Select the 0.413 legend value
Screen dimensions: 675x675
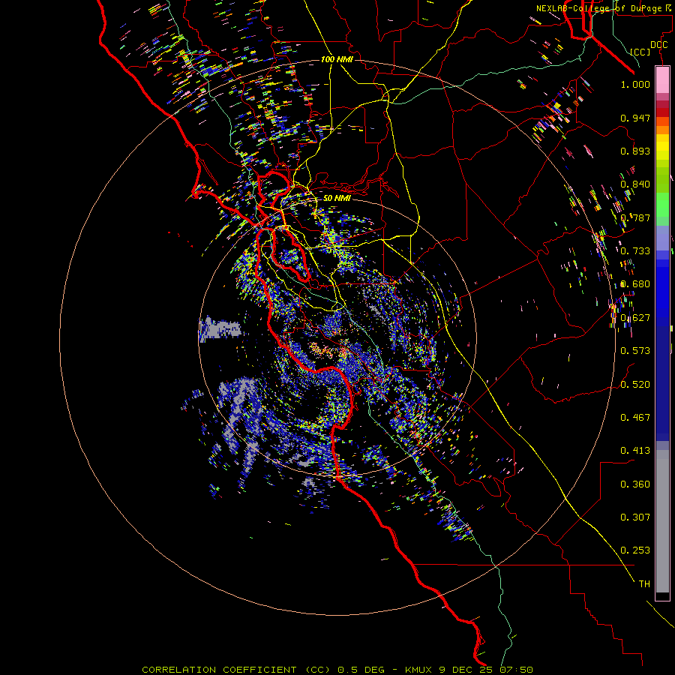coord(635,451)
